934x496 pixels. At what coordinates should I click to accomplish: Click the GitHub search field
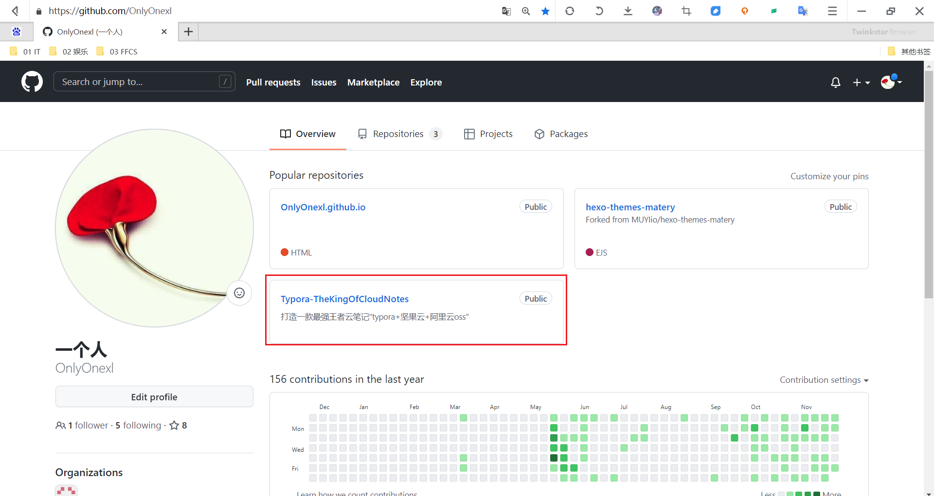coord(144,82)
